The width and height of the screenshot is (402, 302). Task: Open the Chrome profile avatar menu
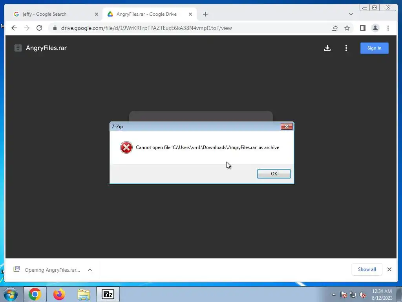[x=375, y=28]
